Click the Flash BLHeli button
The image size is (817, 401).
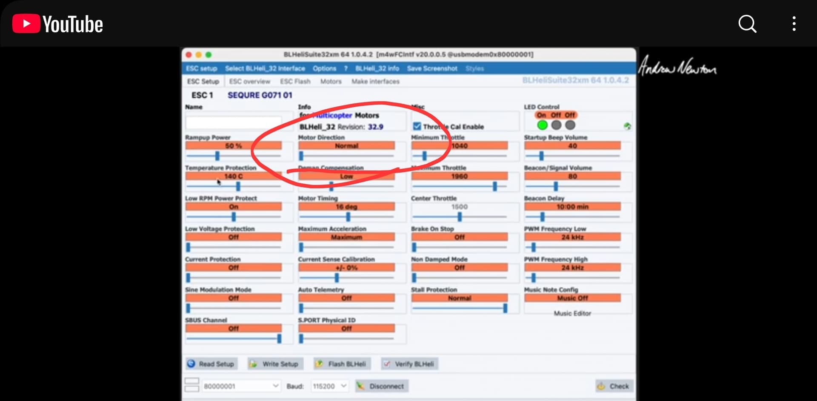coord(342,364)
